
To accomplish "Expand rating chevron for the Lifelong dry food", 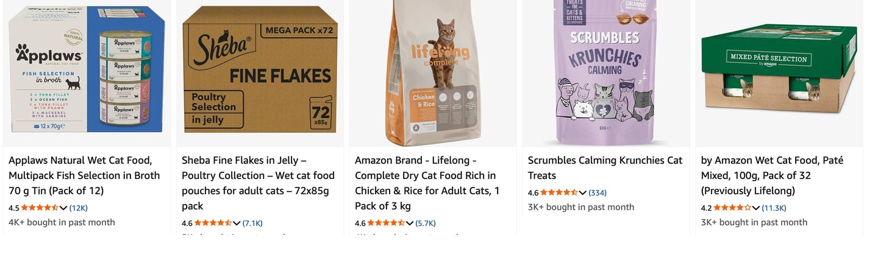I will click(410, 223).
